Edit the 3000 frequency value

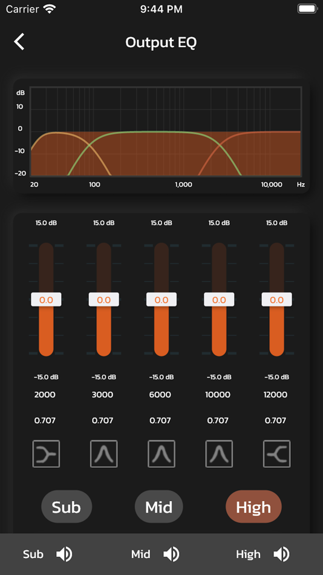(x=102, y=395)
